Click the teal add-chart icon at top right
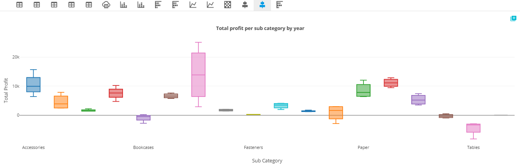 click(x=513, y=18)
